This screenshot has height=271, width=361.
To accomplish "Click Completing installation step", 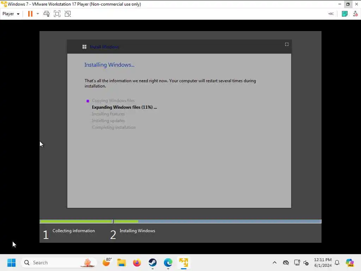I will pos(114,127).
